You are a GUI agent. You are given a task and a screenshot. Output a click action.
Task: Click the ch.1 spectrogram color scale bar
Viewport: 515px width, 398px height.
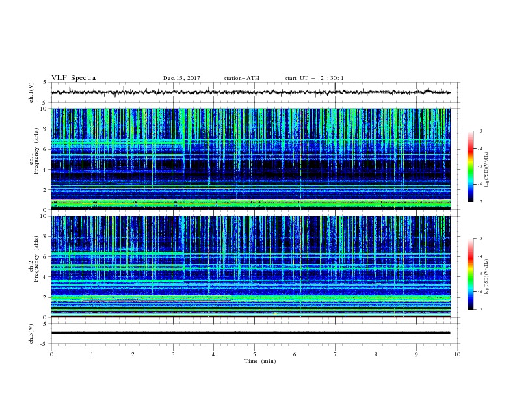pyautogui.click(x=470, y=166)
